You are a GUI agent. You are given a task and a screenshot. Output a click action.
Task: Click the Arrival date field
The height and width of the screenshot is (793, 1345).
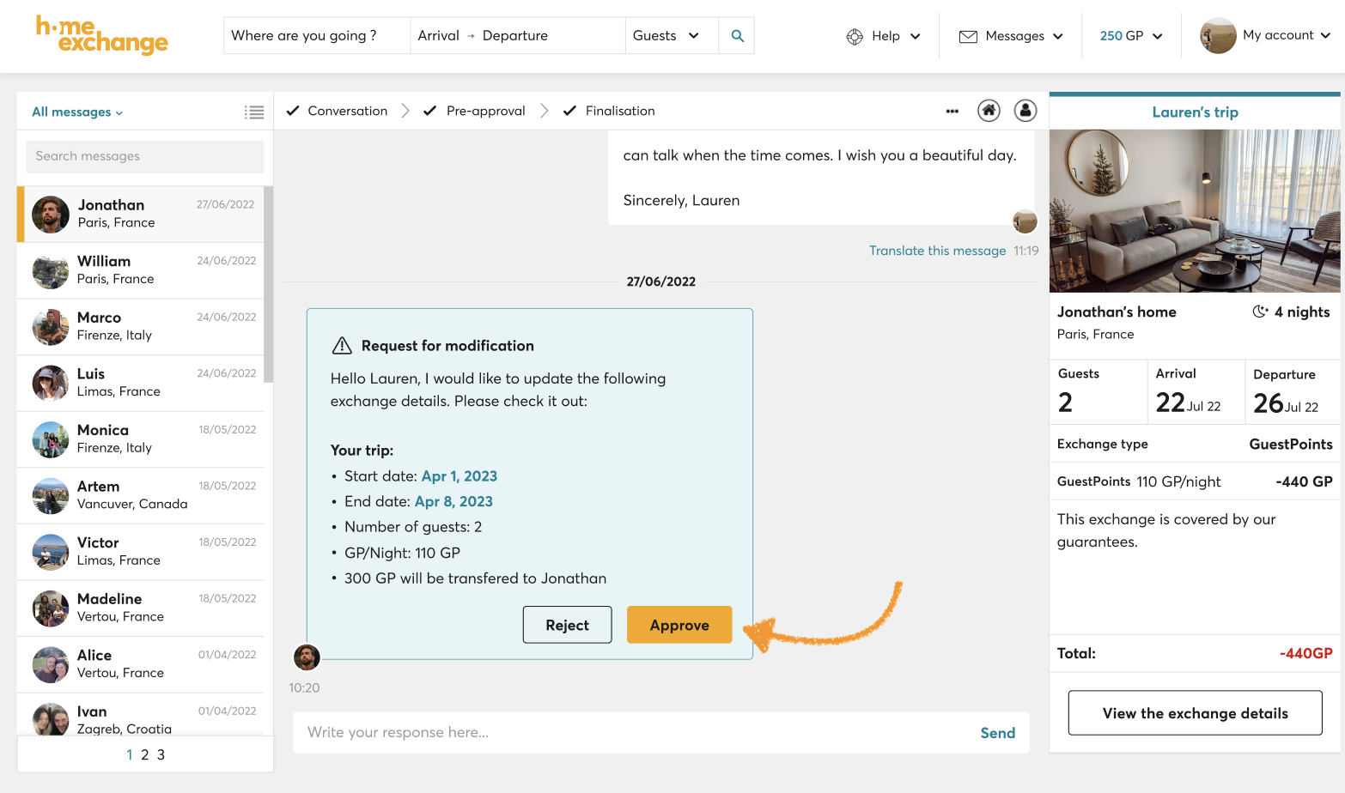pyautogui.click(x=438, y=36)
